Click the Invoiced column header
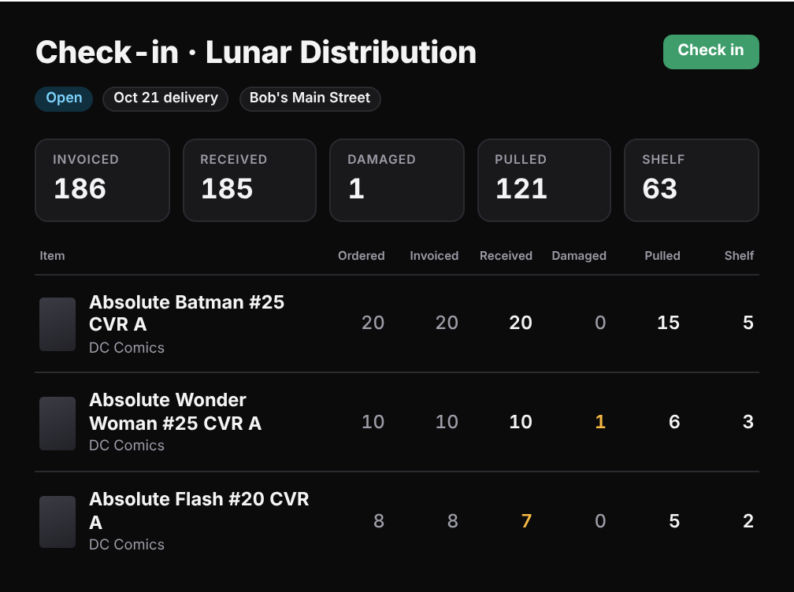Screen dimensions: 794x592 434,256
